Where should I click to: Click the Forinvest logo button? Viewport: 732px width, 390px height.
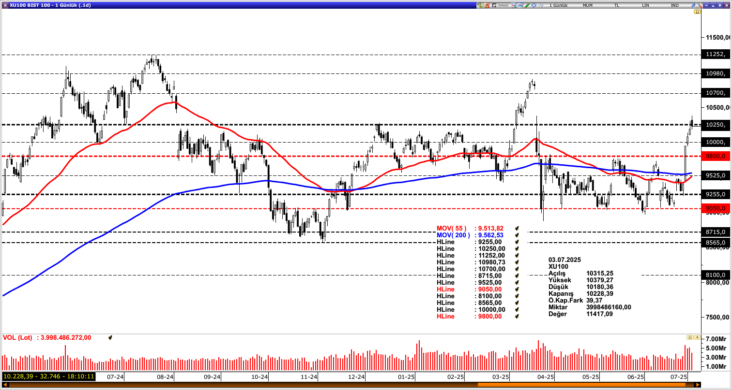[x=501, y=5]
